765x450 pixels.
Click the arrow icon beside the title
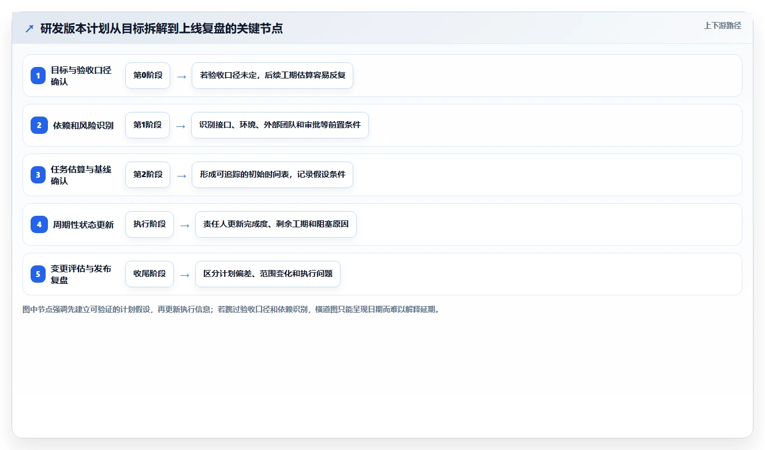29,29
